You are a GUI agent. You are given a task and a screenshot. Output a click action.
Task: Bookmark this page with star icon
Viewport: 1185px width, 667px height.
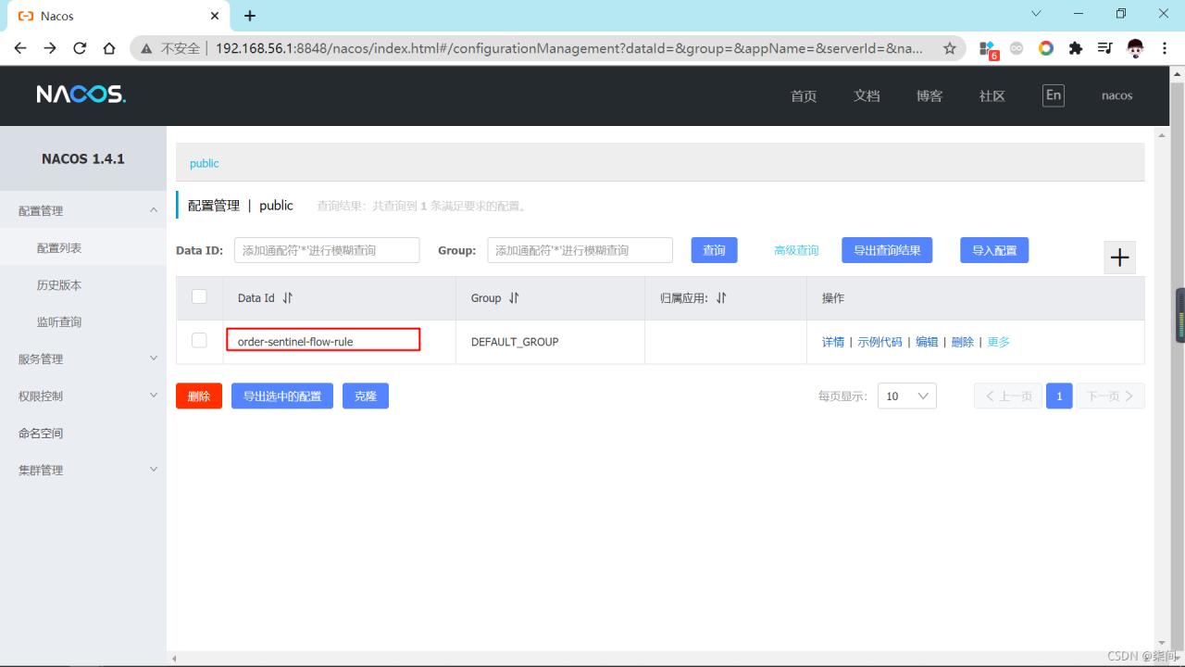coord(950,48)
